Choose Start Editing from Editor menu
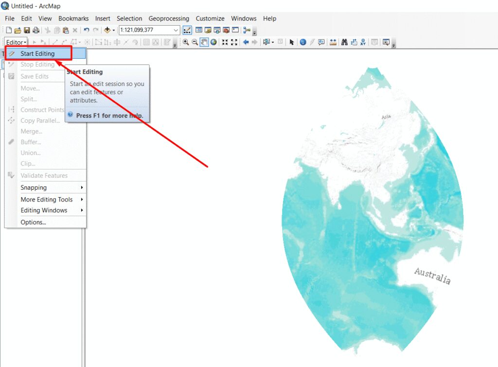Viewport: 498px width, 367px height. click(45, 53)
